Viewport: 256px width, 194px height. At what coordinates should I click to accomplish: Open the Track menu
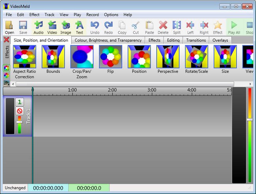click(50, 15)
